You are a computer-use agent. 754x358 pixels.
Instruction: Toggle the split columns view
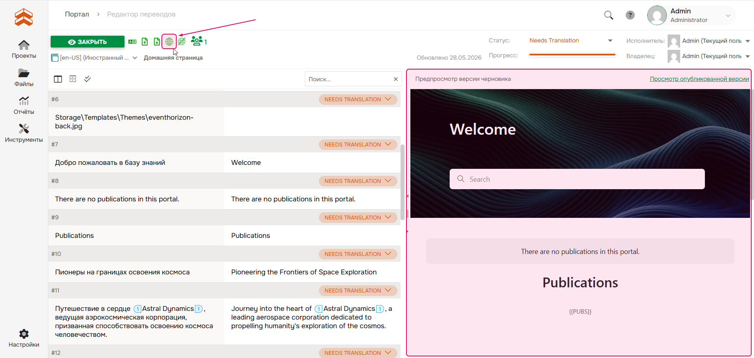(58, 79)
